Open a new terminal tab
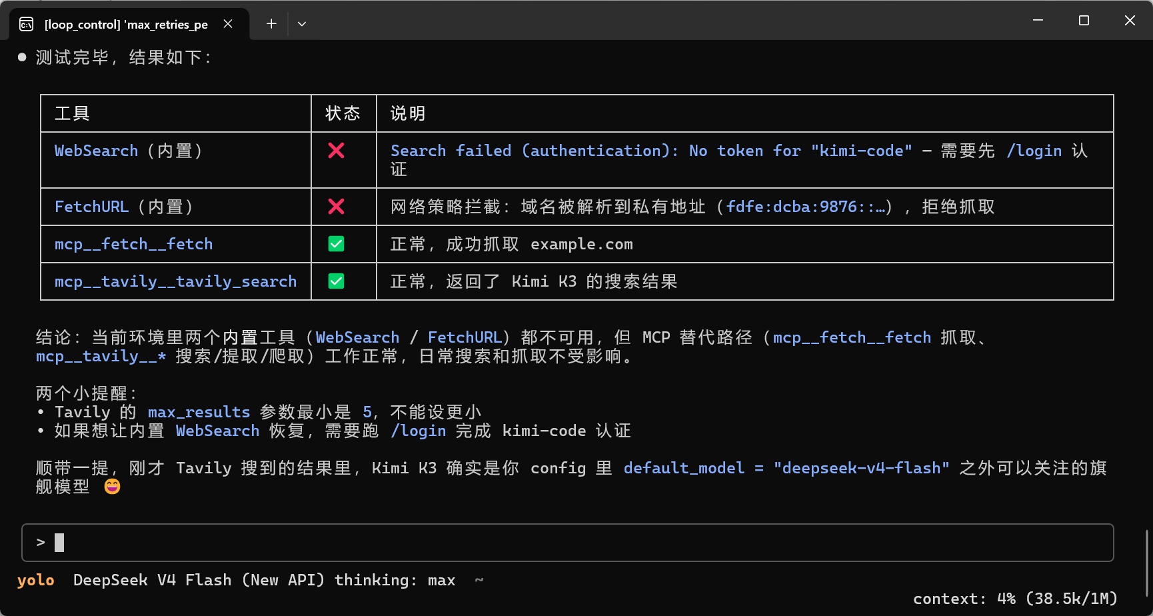Viewport: 1153px width, 616px height. pyautogui.click(x=271, y=24)
